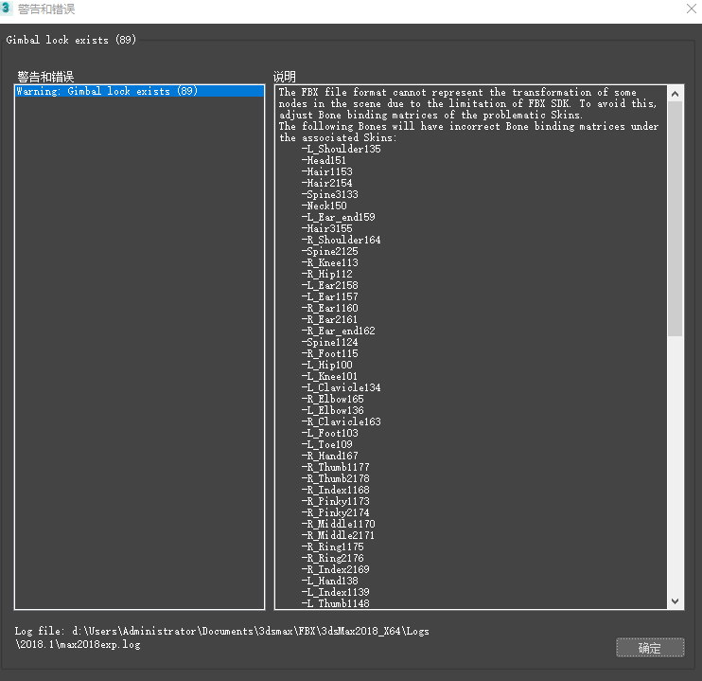Viewport: 702px width, 681px height.
Task: Click the -Spine1124 entry
Action: coord(330,342)
